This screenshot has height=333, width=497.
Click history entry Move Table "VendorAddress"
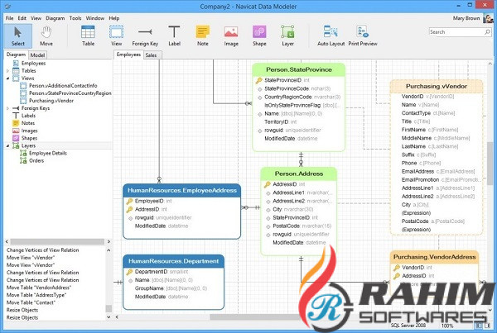39,288
